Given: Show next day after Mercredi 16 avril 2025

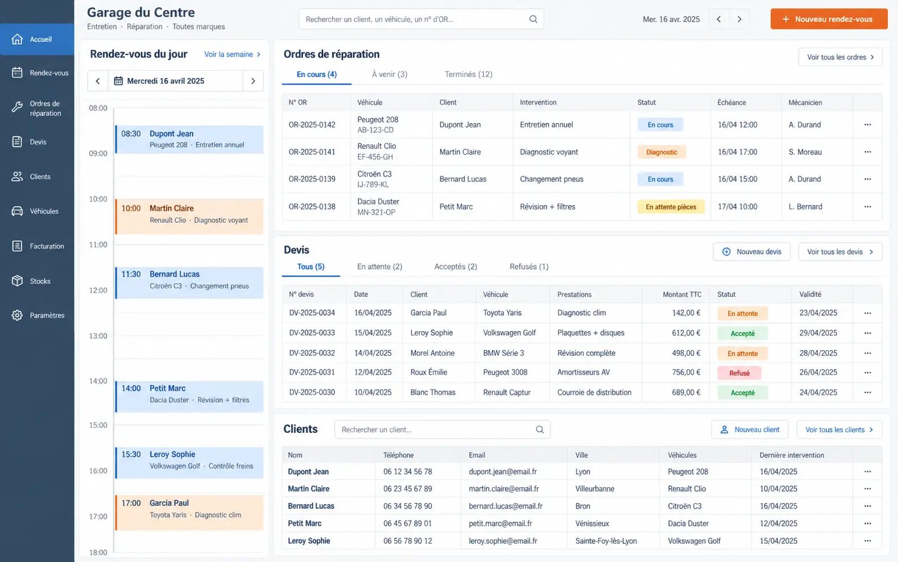Looking at the screenshot, I should click(x=253, y=81).
